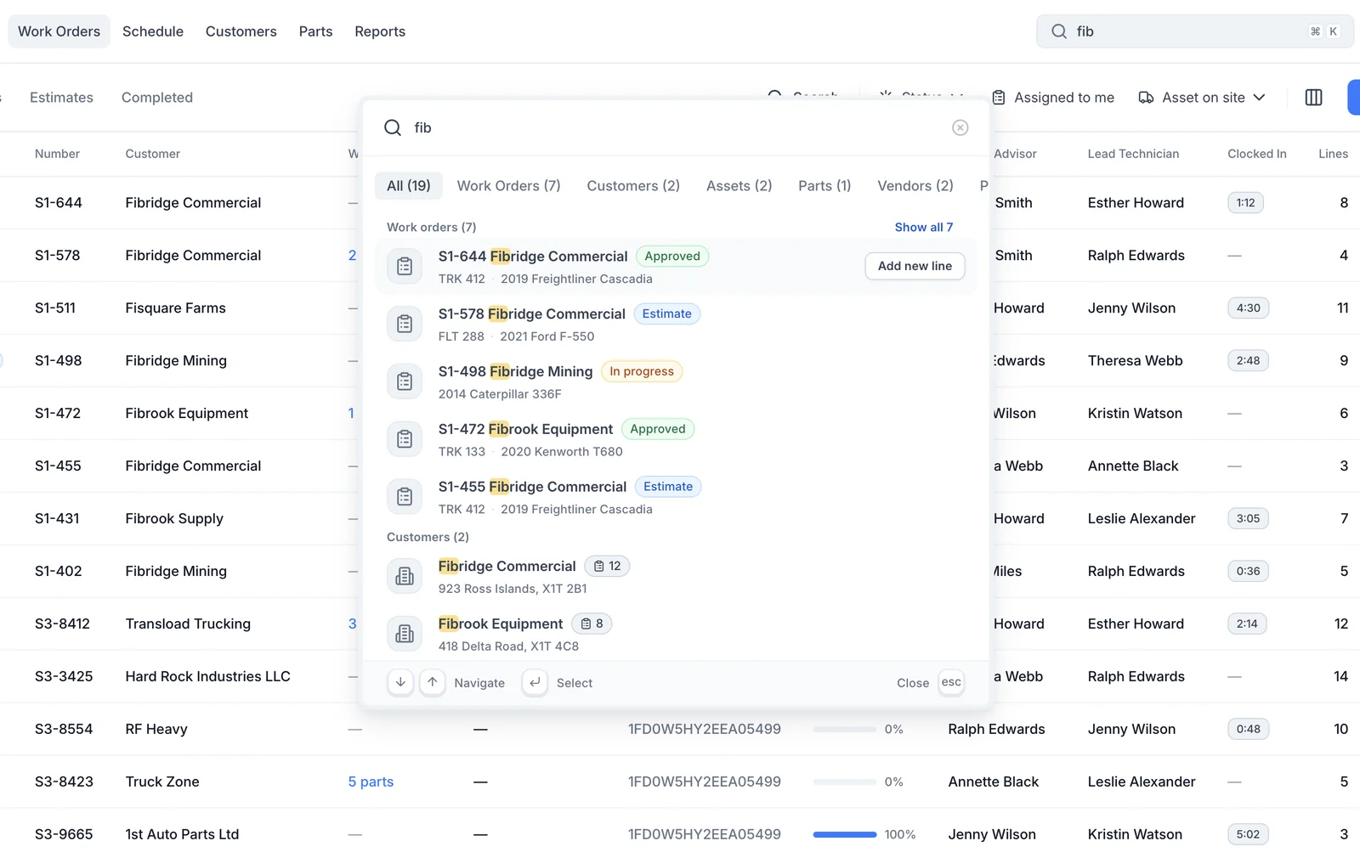
Task: Open the 5 parts link for S3-8423
Action: click(371, 782)
